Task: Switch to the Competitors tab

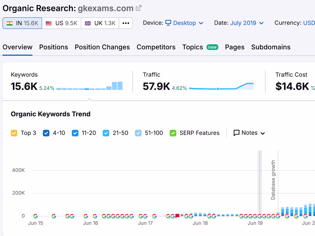Action: click(156, 47)
